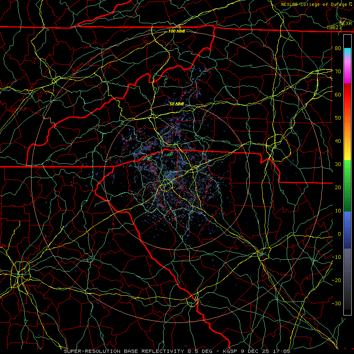The width and height of the screenshot is (354, 354).
Task: Click the 10 value on the dBZ scale
Action: click(338, 211)
